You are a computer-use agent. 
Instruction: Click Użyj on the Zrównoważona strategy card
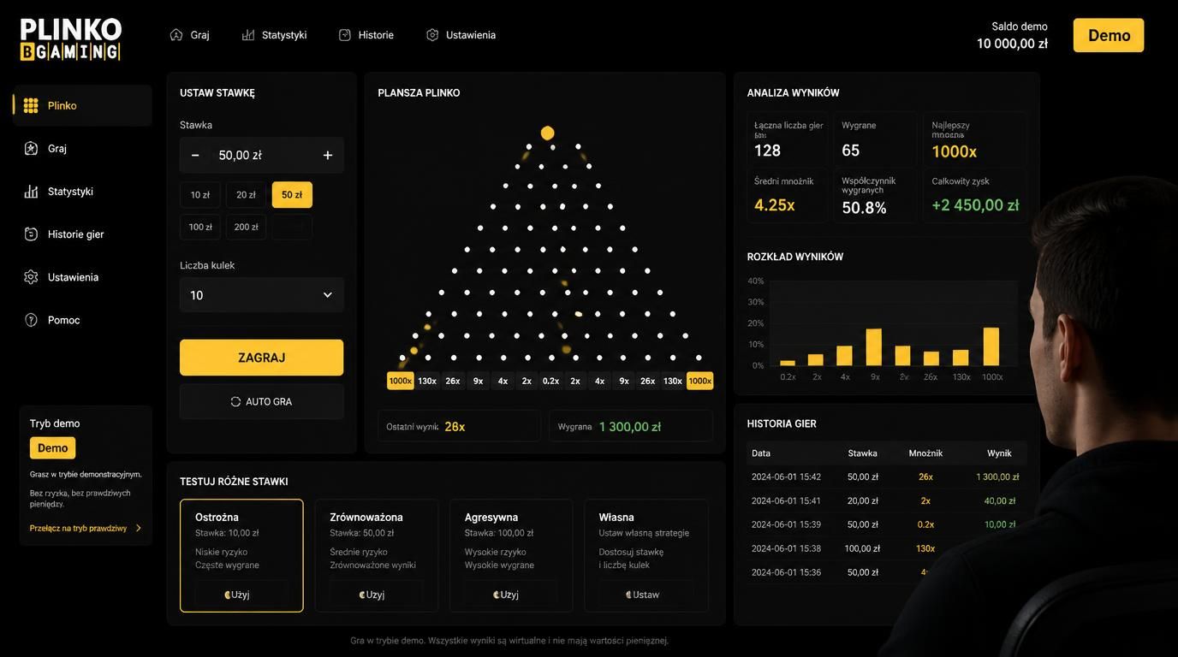(x=376, y=595)
